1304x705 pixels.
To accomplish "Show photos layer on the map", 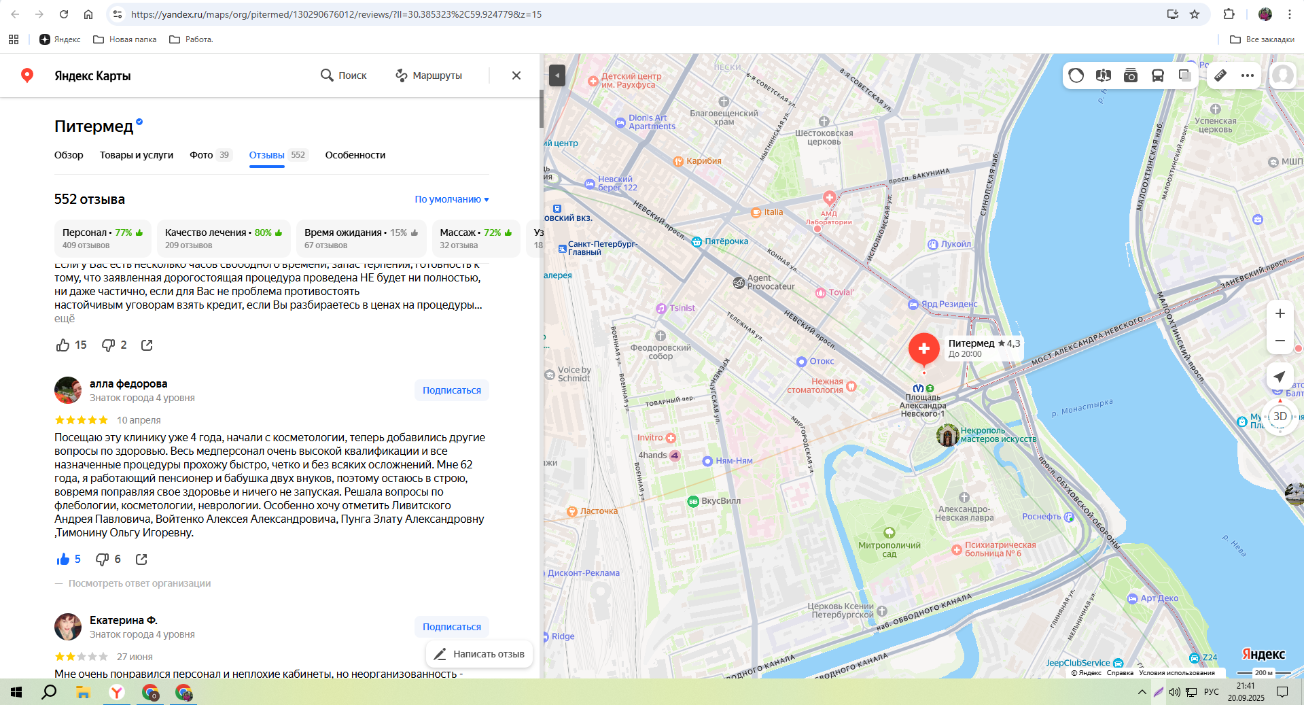I will point(1131,75).
